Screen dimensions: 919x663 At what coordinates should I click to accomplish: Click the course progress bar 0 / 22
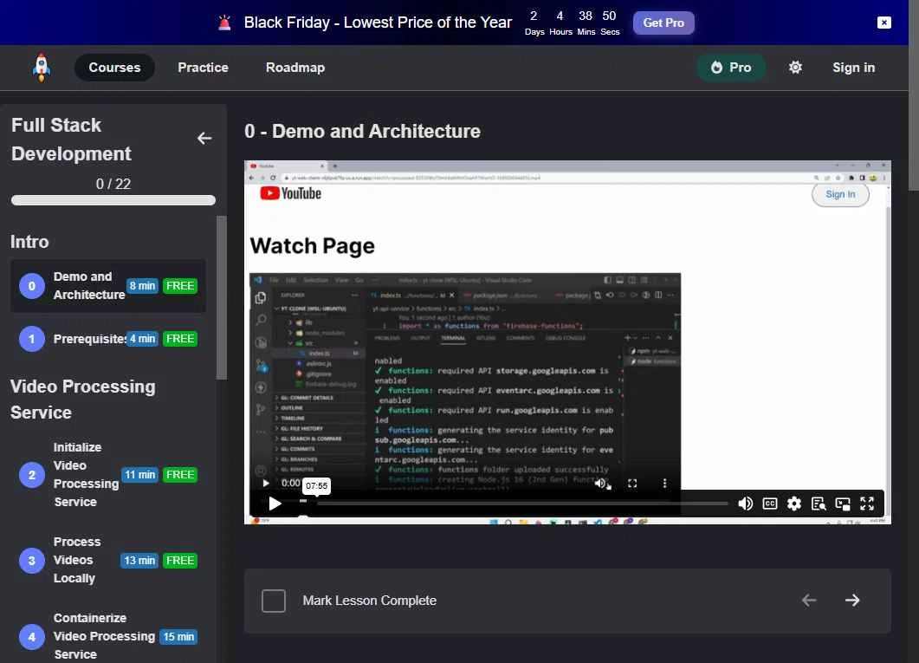coord(113,200)
